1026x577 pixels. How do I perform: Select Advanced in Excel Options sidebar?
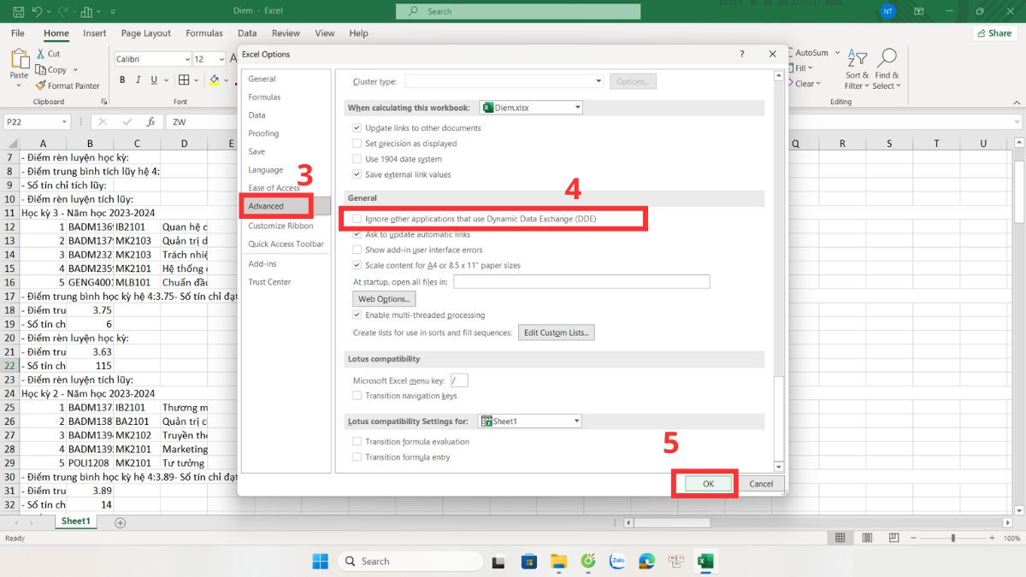tap(285, 206)
